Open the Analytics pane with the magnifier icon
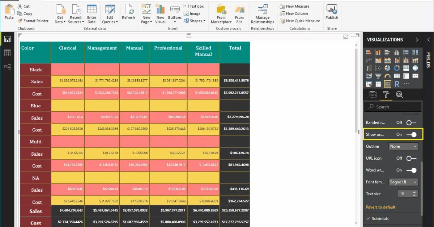 [399, 94]
